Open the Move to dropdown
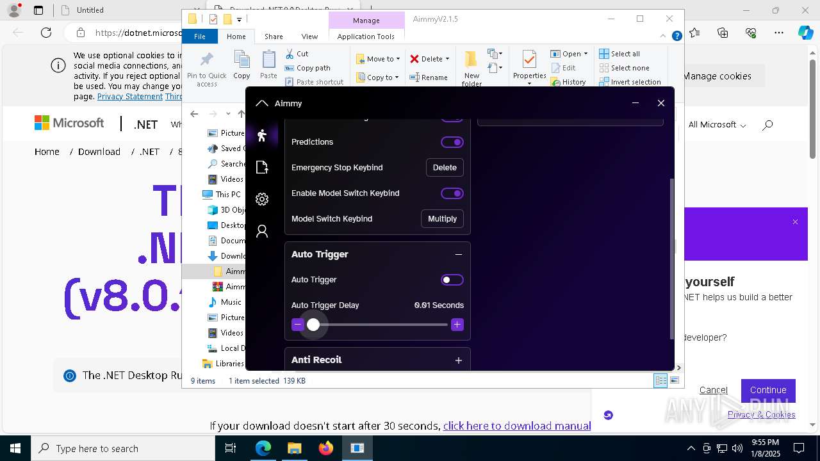Screen dimensions: 820x461 pos(378,59)
